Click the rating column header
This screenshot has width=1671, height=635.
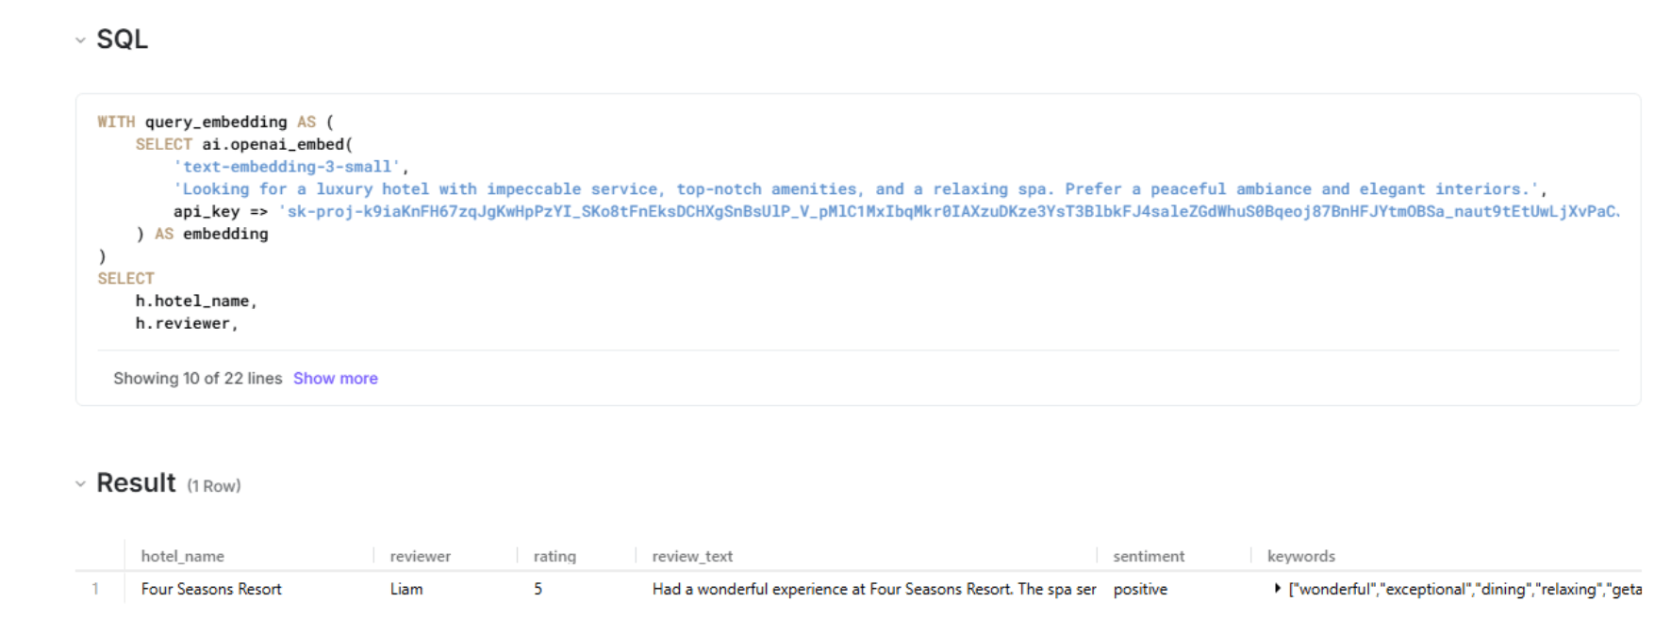[x=554, y=557]
